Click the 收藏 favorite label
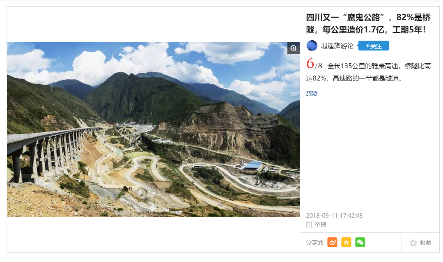The width and height of the screenshot is (443, 262). [x=425, y=243]
